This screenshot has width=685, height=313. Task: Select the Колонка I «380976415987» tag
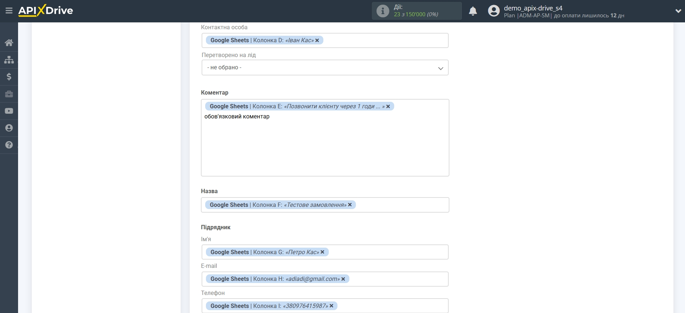272,306
